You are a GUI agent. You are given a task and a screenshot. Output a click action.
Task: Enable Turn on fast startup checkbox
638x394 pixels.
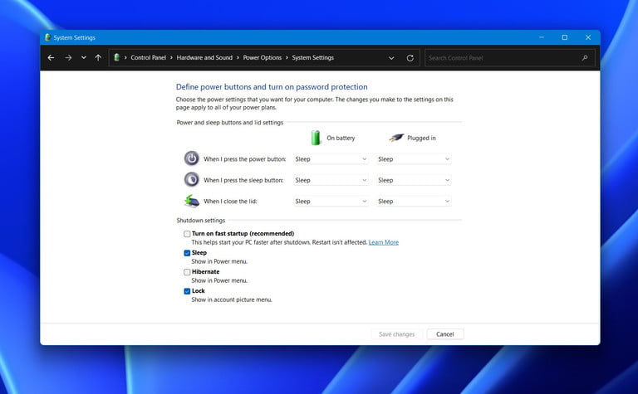[187, 234]
